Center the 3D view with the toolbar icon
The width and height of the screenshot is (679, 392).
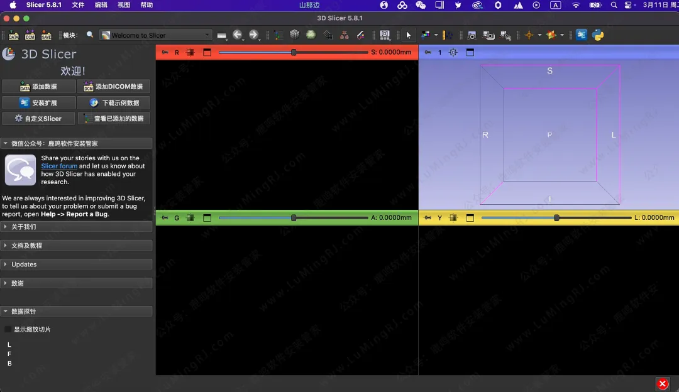pos(453,53)
